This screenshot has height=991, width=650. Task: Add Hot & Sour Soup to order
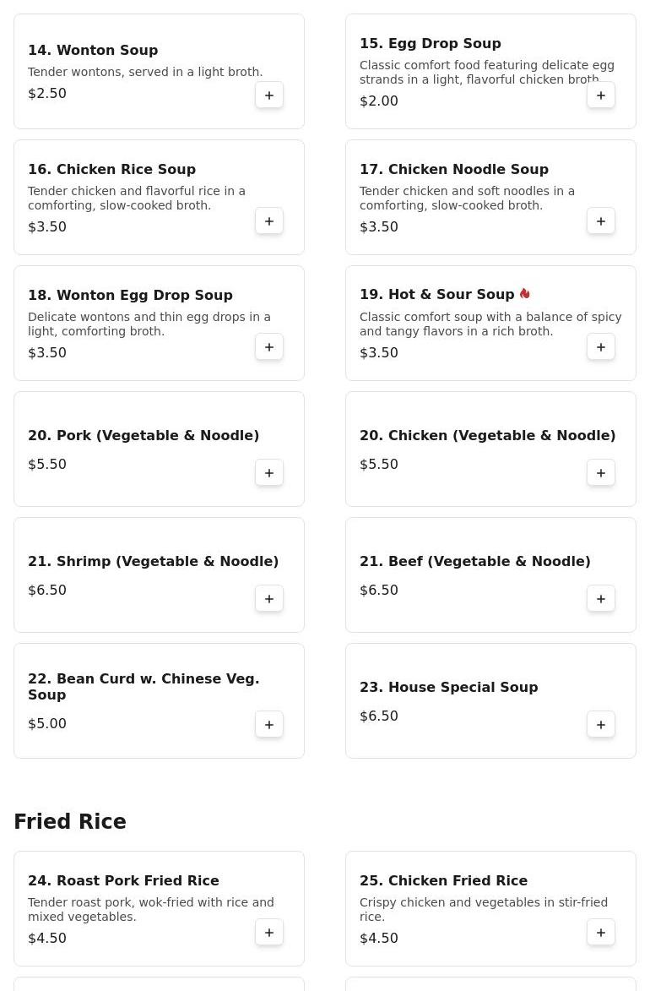(x=601, y=347)
